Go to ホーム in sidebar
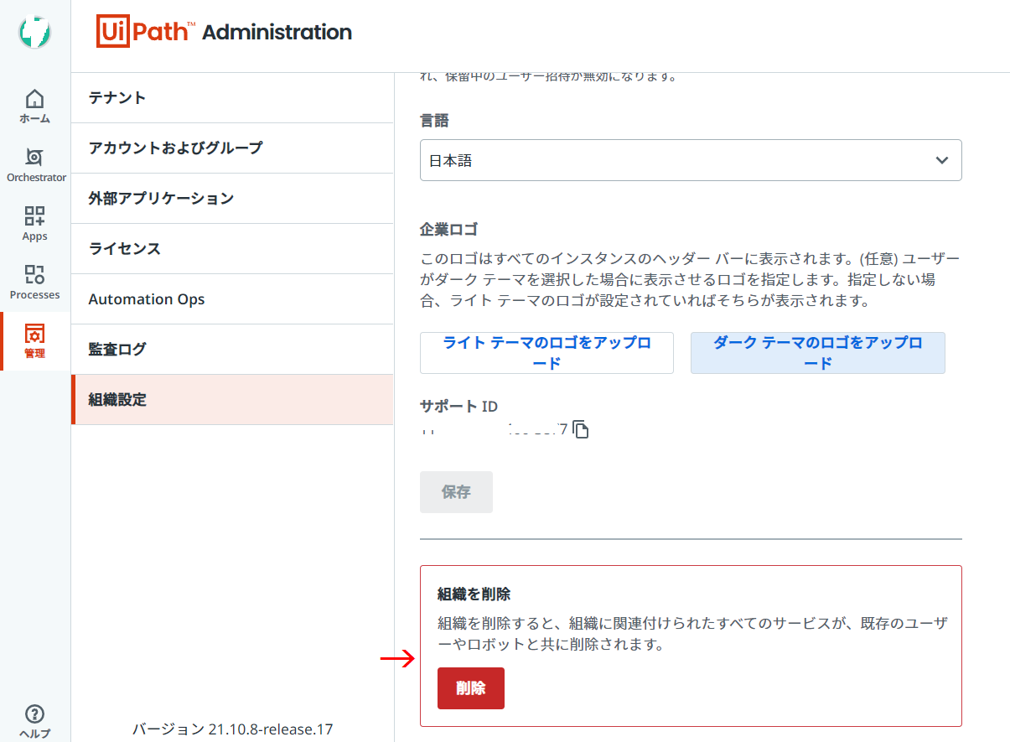The width and height of the screenshot is (1010, 742). pos(34,106)
